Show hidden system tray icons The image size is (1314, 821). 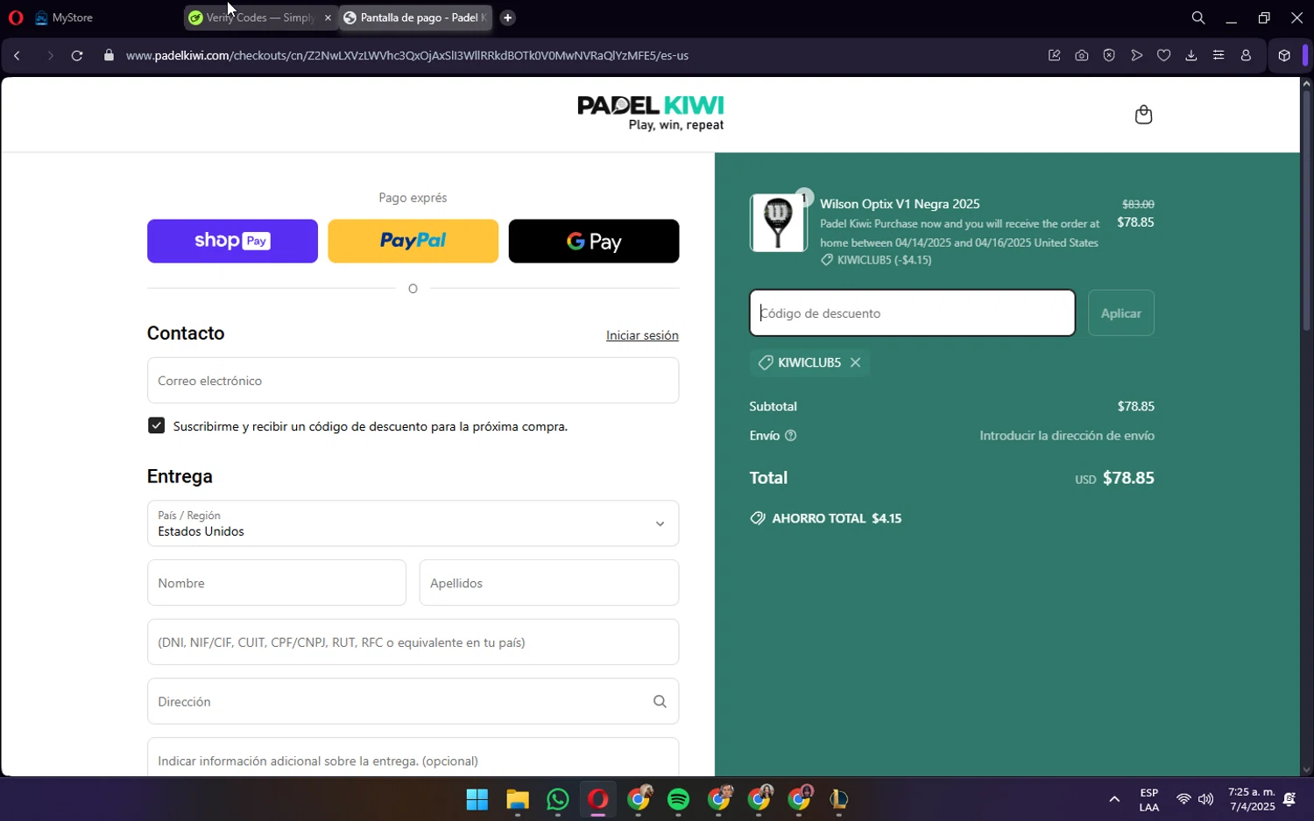[x=1114, y=799]
